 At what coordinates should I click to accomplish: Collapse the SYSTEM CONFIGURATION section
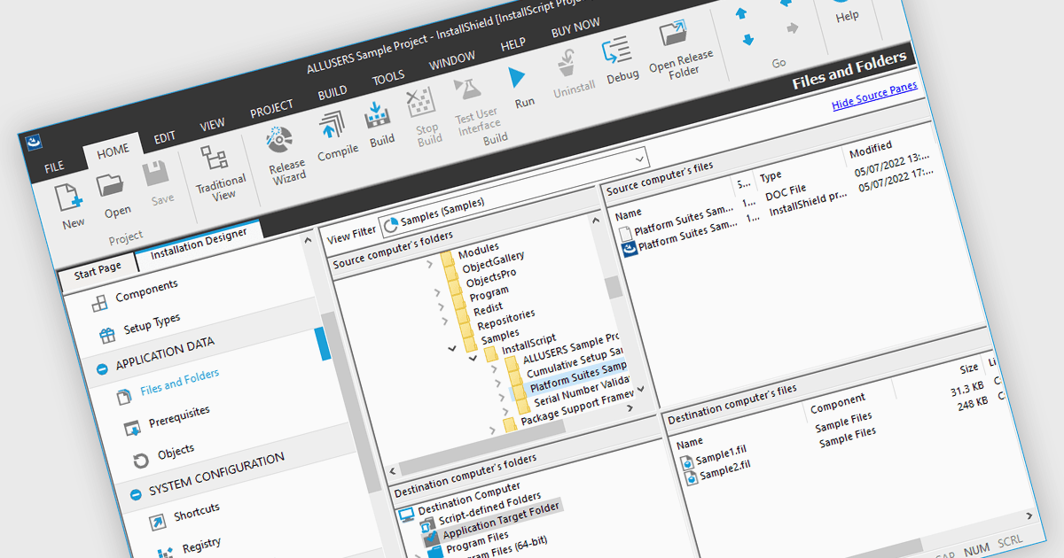pos(136,496)
